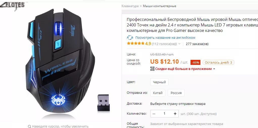Choose Китай as shipping origin

(x=158, y=93)
